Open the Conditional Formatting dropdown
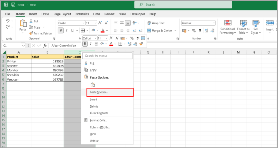 [x=228, y=27]
